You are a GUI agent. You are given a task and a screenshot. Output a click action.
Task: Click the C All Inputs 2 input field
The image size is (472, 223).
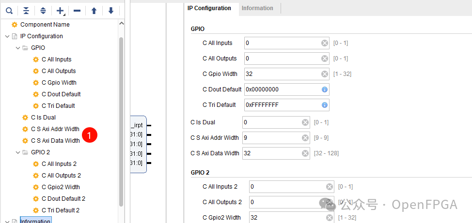tap(292, 187)
